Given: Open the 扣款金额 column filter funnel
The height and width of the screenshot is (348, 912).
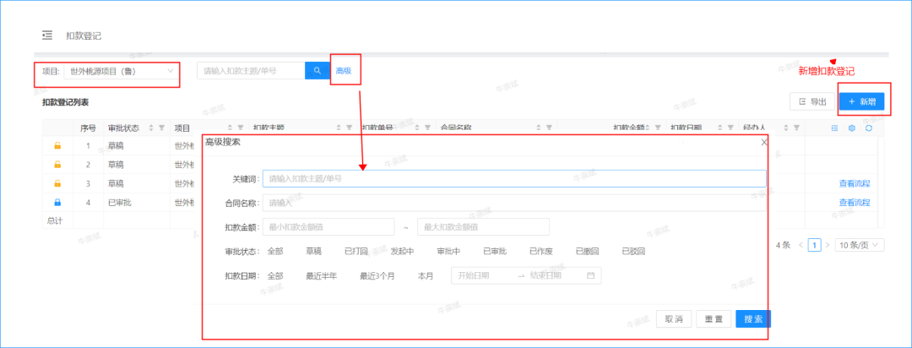Looking at the screenshot, I should pos(658,128).
